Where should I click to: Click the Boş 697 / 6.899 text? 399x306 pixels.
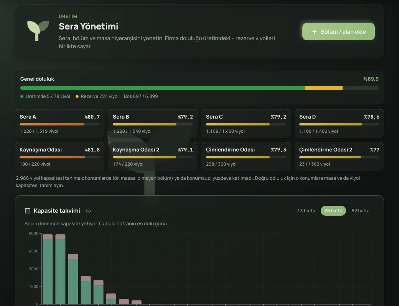click(141, 96)
